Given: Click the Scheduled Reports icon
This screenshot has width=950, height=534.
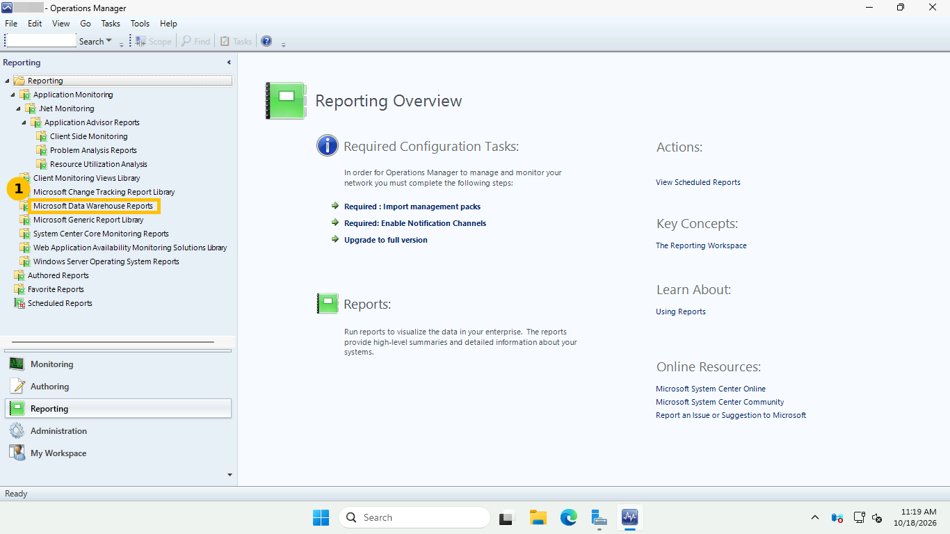Looking at the screenshot, I should pos(19,303).
